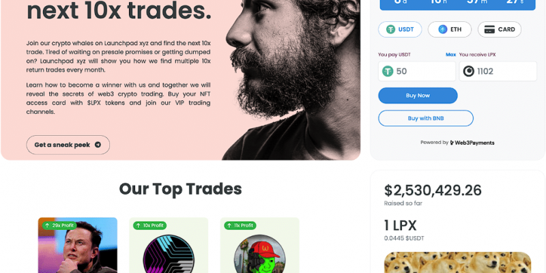Click the Tether icon inside pay field

point(388,72)
